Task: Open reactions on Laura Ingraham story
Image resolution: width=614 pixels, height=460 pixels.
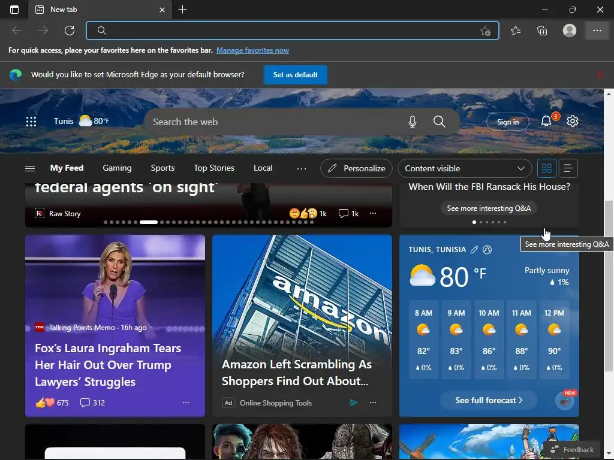Action: 52,402
